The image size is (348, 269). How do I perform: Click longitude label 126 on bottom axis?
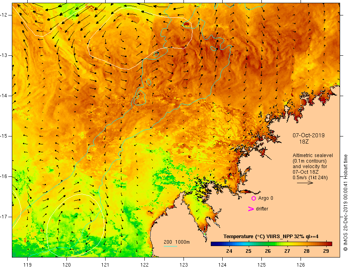301,265
